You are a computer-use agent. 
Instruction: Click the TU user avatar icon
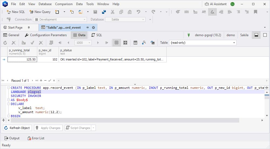(x=232, y=4)
